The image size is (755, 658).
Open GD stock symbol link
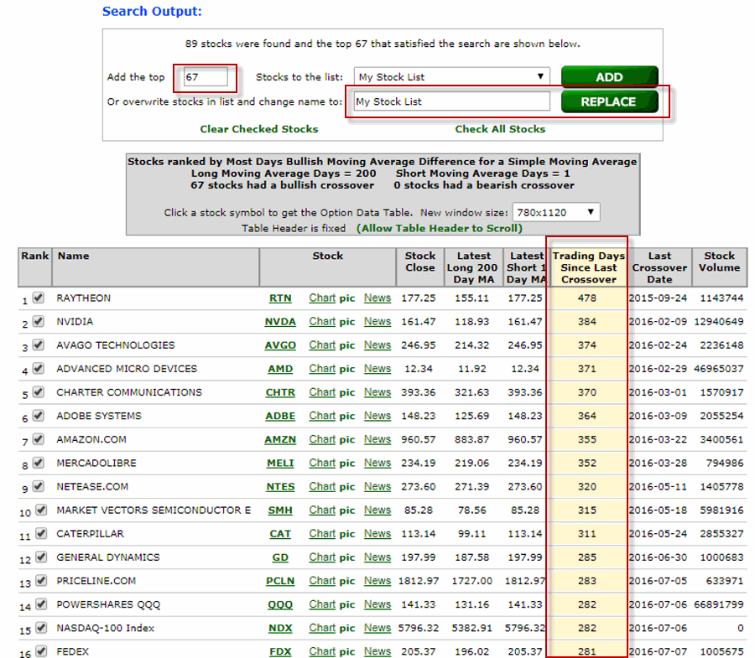[x=280, y=557]
